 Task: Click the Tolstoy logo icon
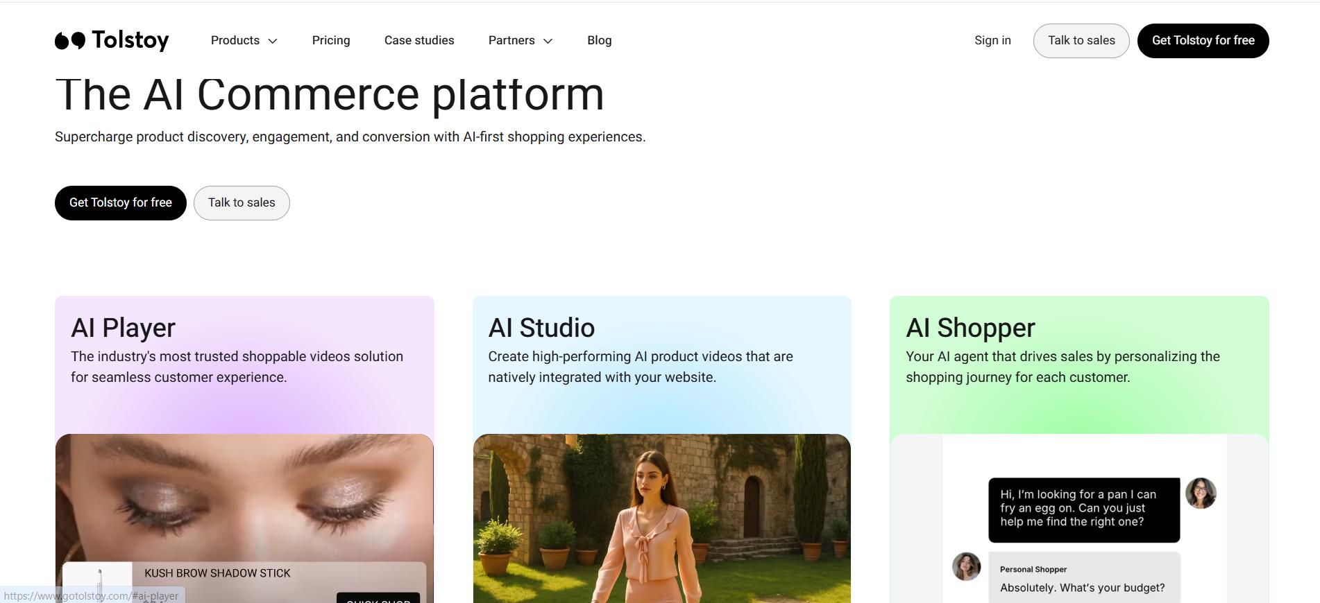70,41
